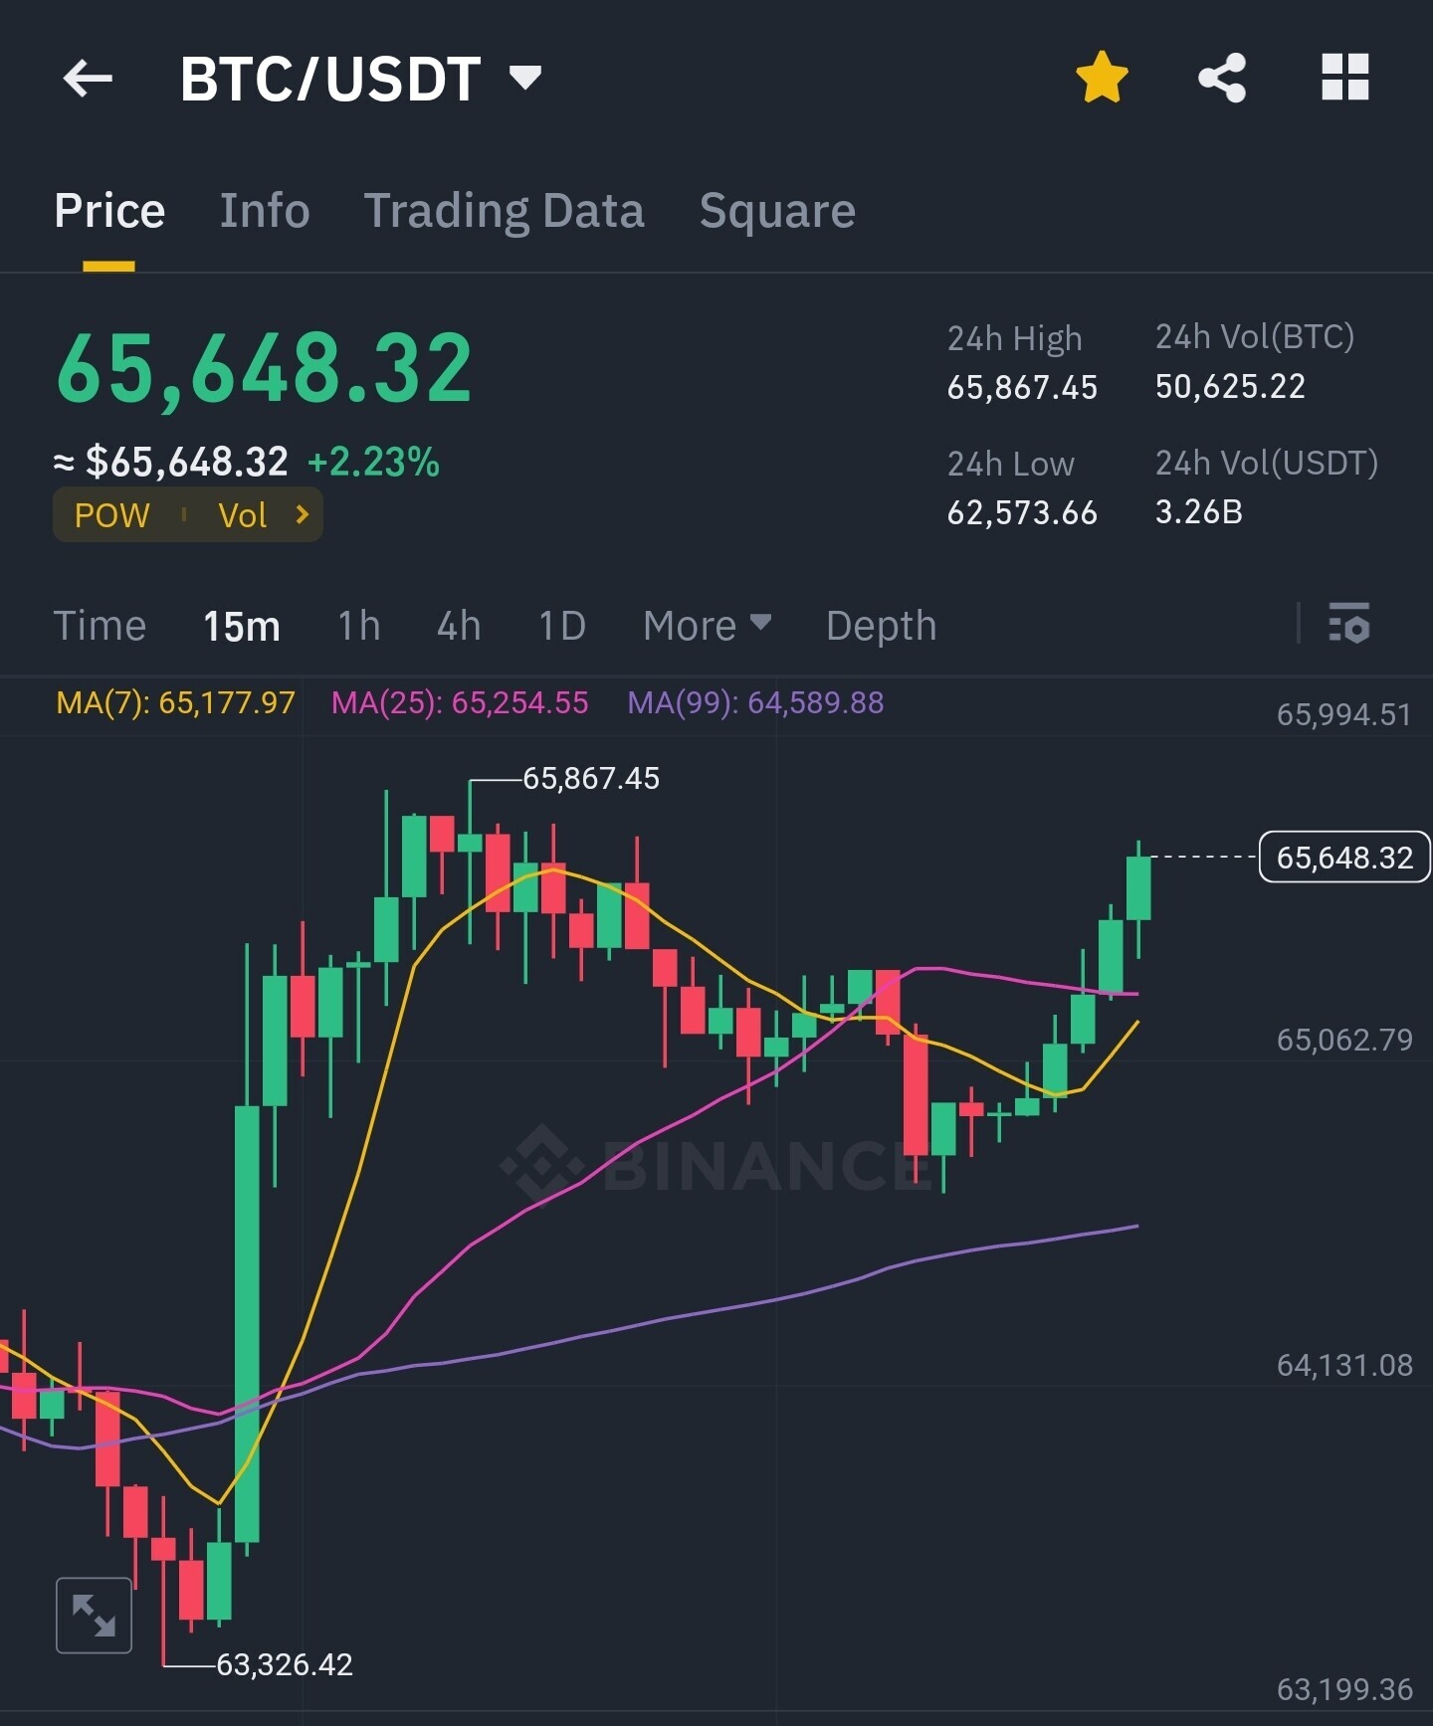Open the More timeframes dropdown

pyautogui.click(x=707, y=626)
